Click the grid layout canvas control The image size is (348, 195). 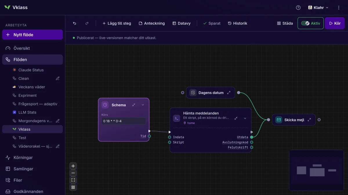pos(73,187)
